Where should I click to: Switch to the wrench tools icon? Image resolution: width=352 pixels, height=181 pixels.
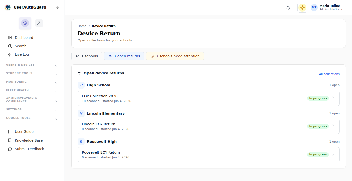click(x=39, y=23)
